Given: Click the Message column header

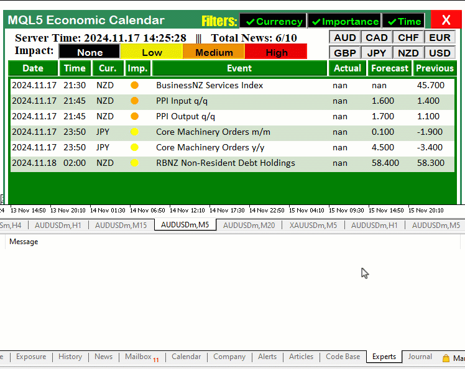Looking at the screenshot, I should (24, 242).
